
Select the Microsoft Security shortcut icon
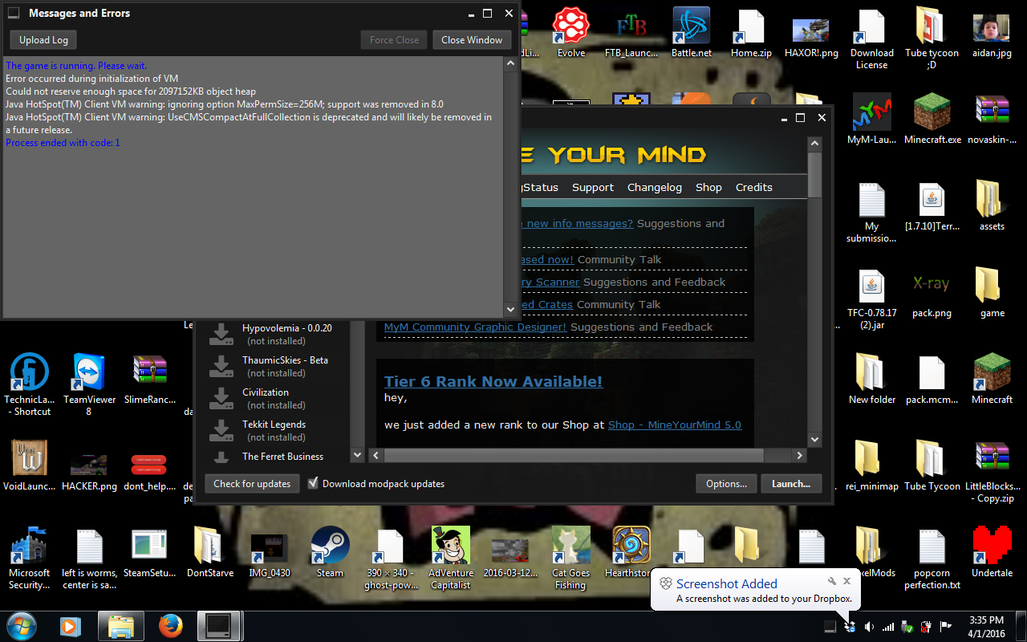[30, 558]
